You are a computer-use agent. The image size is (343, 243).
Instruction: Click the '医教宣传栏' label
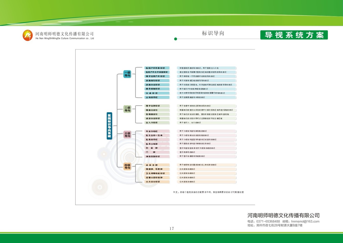tap(157, 140)
